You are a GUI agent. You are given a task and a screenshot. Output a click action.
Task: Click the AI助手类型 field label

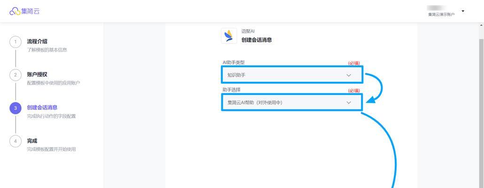pos(234,63)
